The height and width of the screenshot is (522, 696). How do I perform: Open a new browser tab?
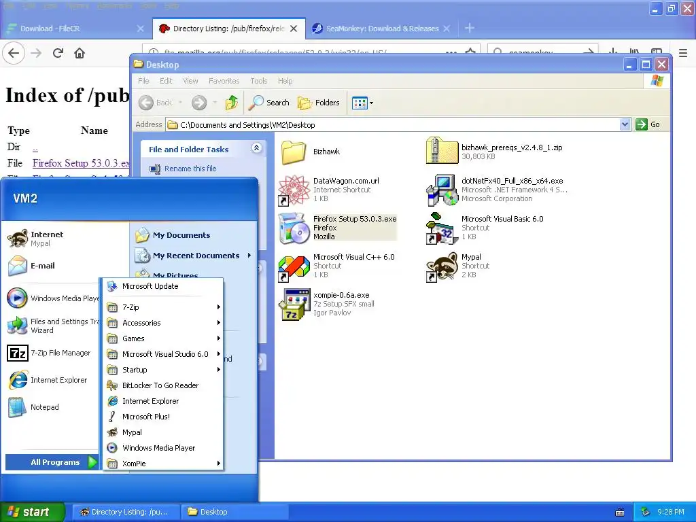[x=469, y=29]
